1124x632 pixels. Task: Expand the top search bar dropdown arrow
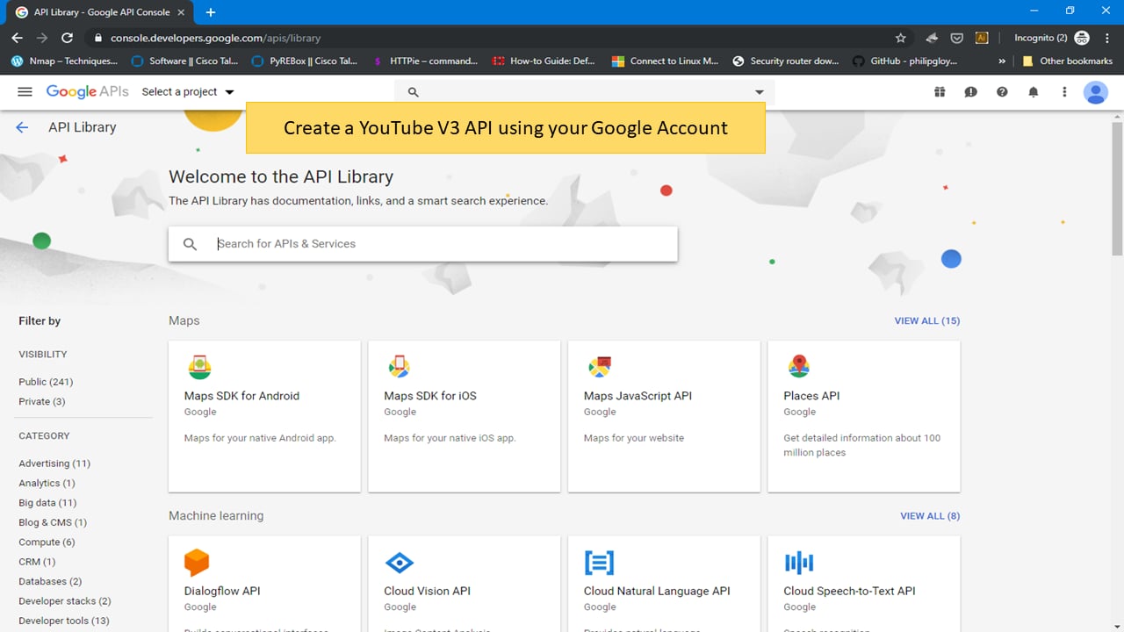(760, 92)
